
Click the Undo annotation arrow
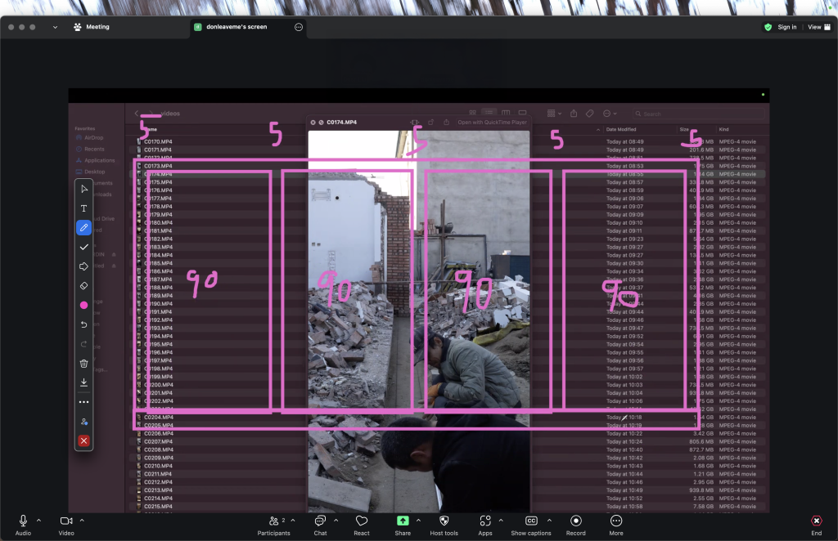[83, 324]
